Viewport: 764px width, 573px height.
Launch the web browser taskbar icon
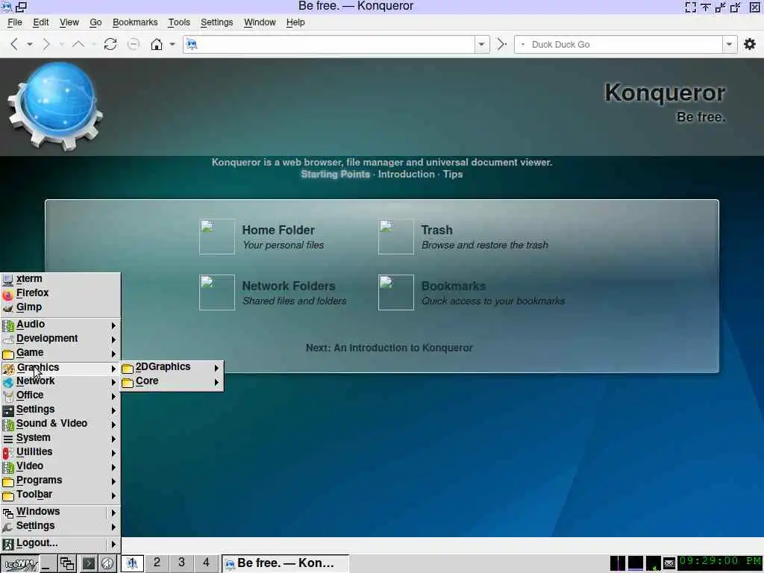[x=107, y=564]
